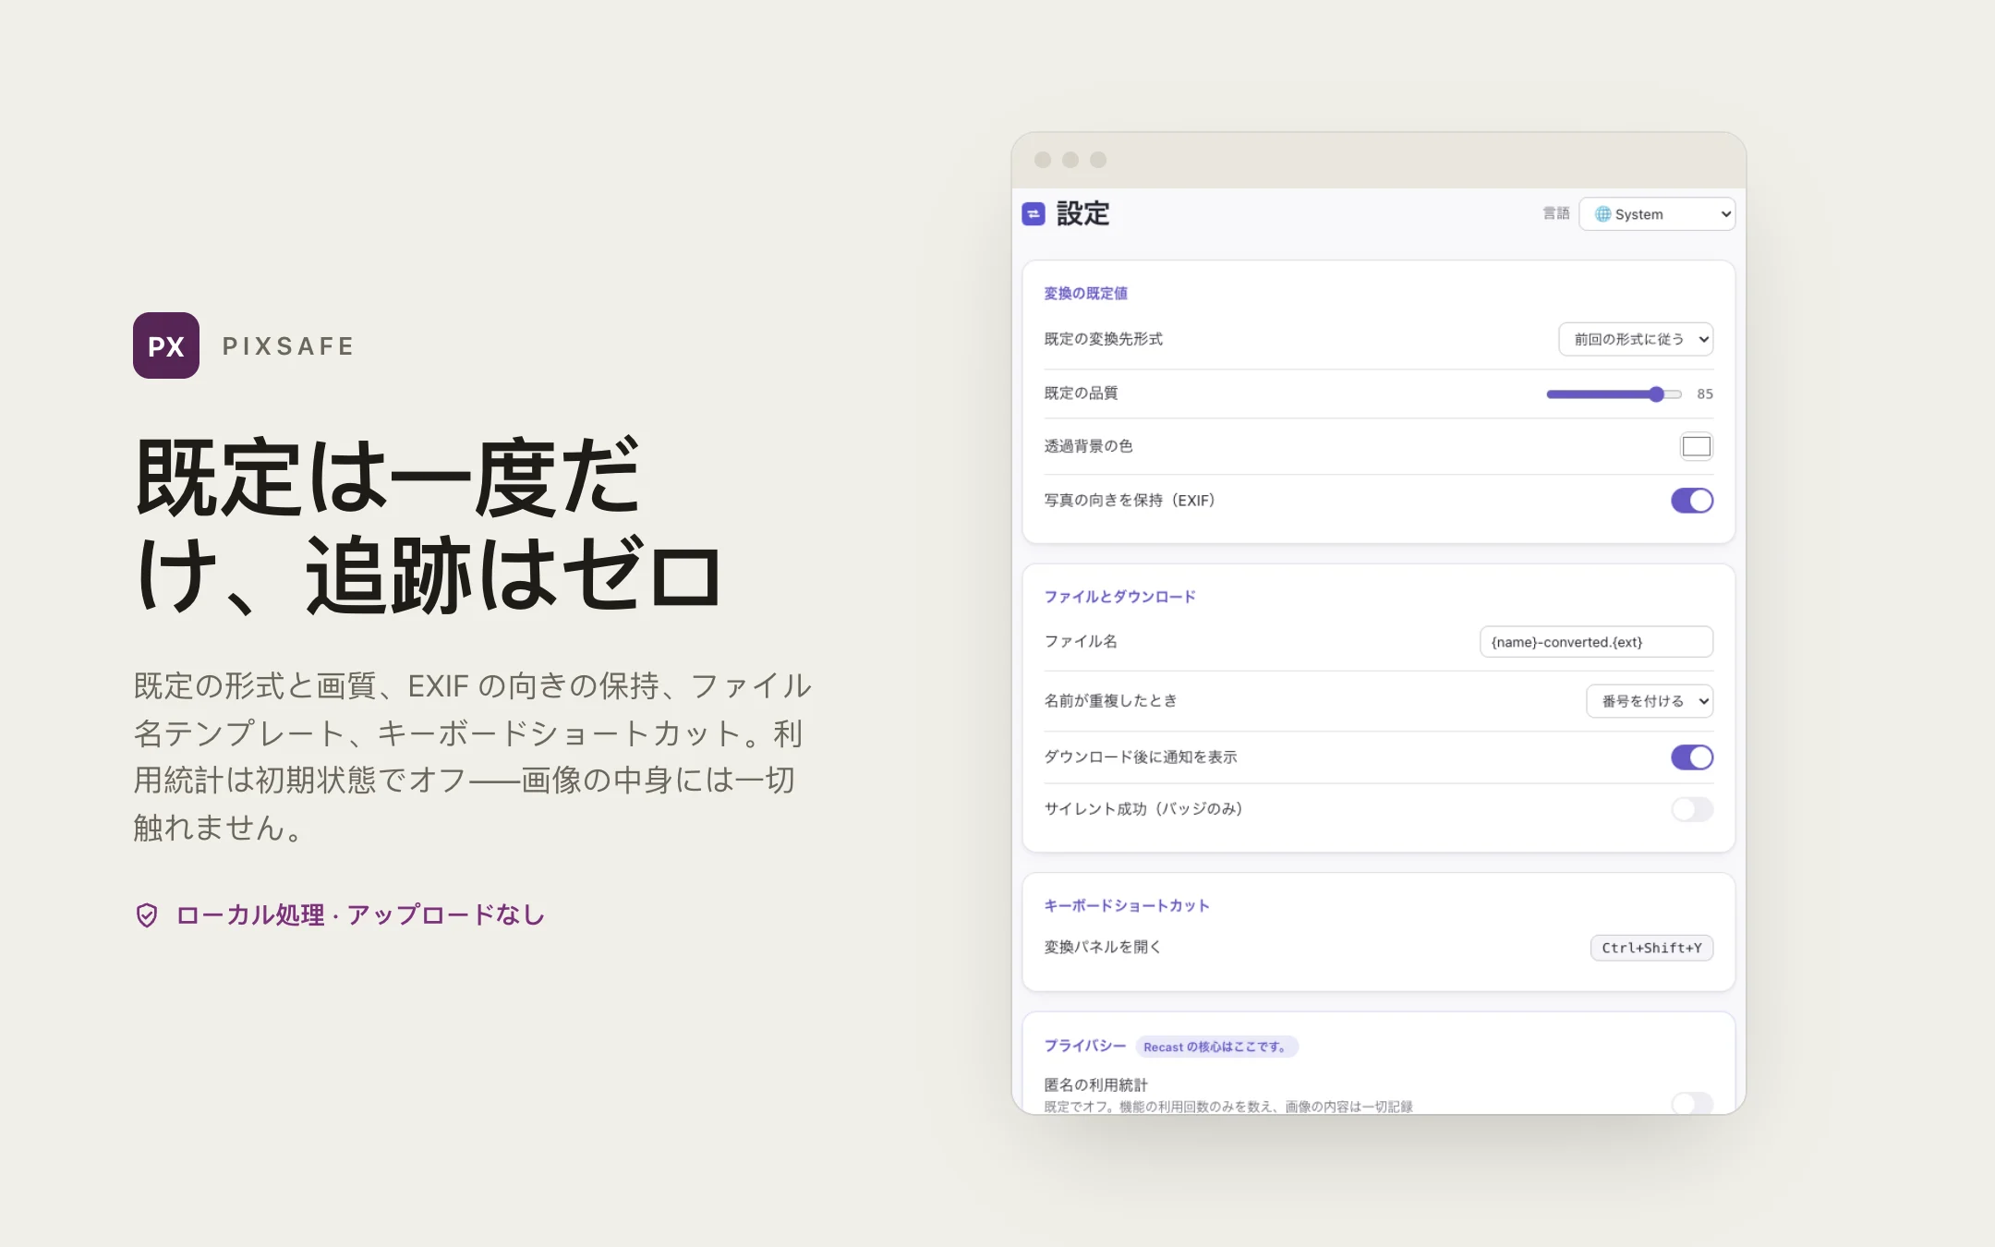Image resolution: width=1995 pixels, height=1247 pixels.
Task: Enable 匿名の利用統計 switch
Action: coord(1692,1103)
